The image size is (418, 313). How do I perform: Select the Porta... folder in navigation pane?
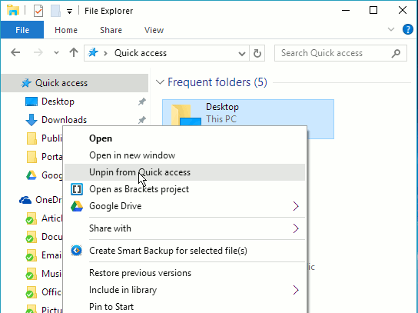coord(45,157)
